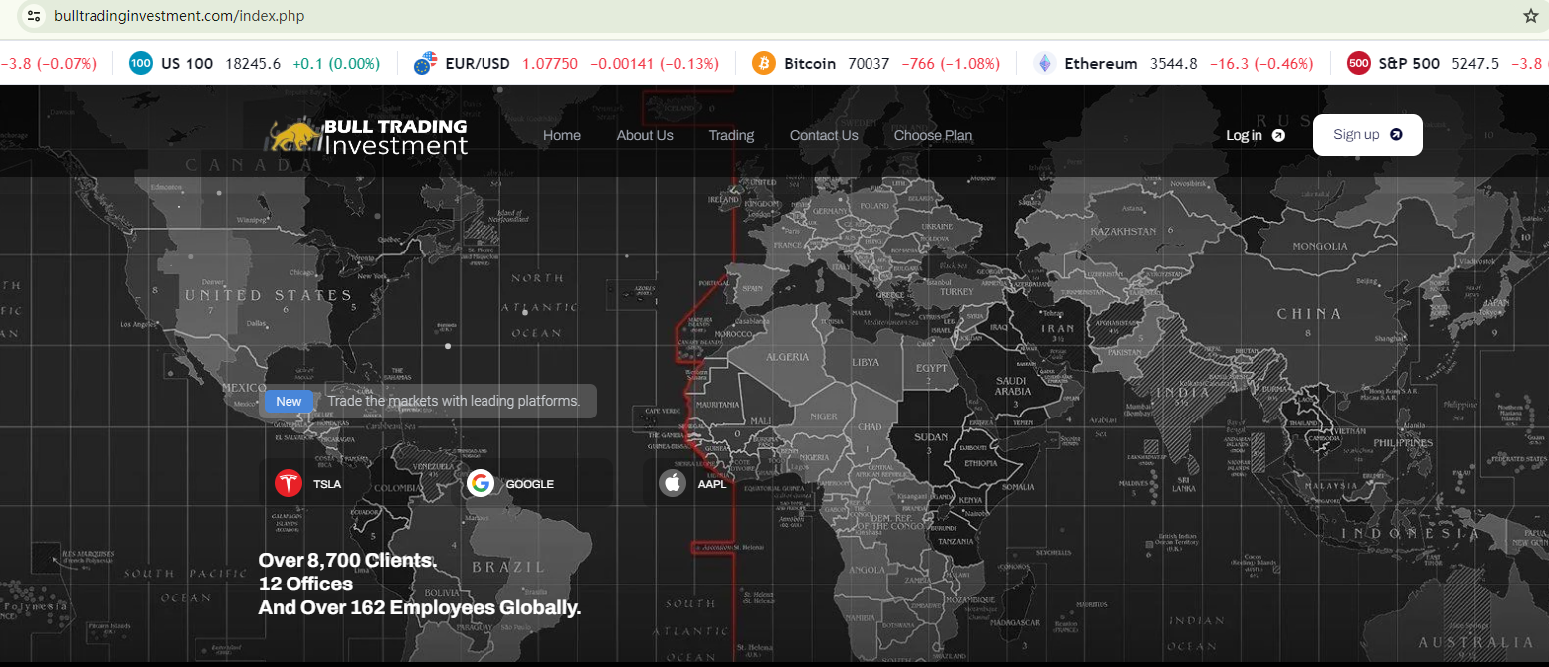Click the EUR/USD ticker label
1549x667 pixels.
pos(478,63)
